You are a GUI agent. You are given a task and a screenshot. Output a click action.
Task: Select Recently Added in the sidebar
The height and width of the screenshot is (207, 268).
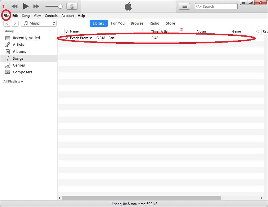29,38
